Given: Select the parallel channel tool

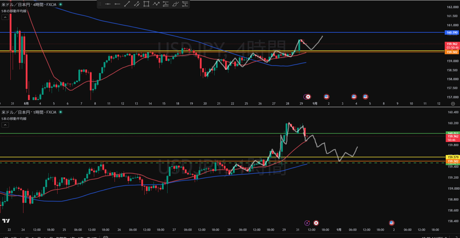Looking at the screenshot, I should [137, 4].
